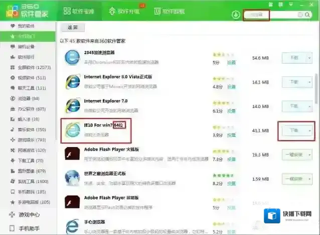The height and width of the screenshot is (235, 320).
Task: Open install options arrow for 世界之窗 browser
Action: [309, 179]
